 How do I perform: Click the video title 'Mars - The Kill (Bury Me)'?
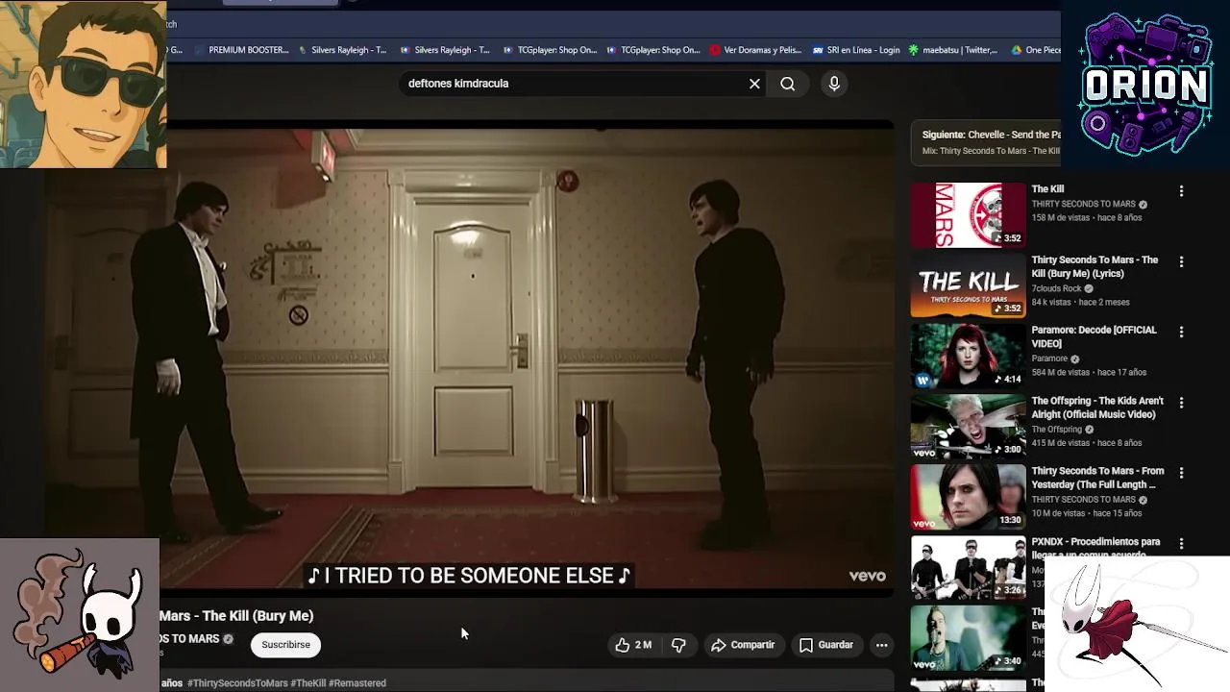[236, 616]
